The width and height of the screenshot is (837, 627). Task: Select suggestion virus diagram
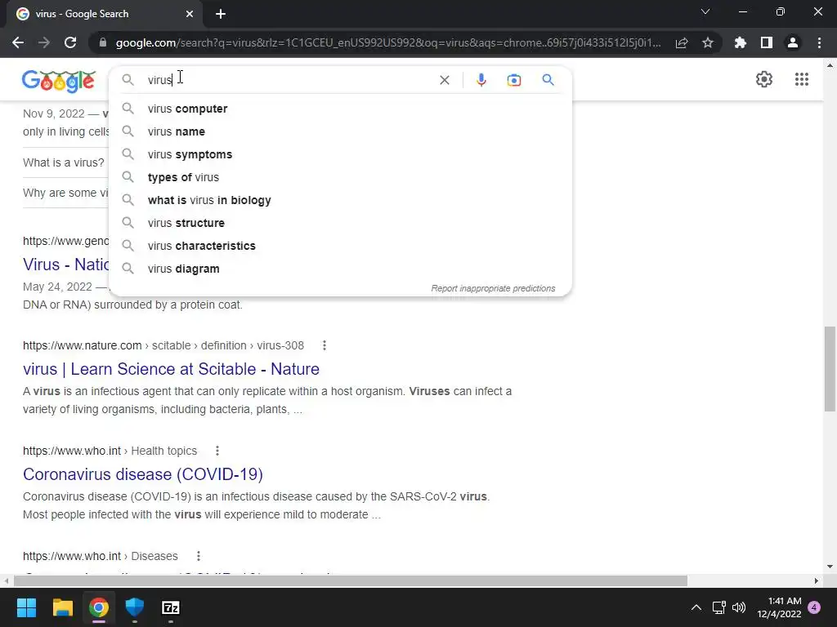340,269
